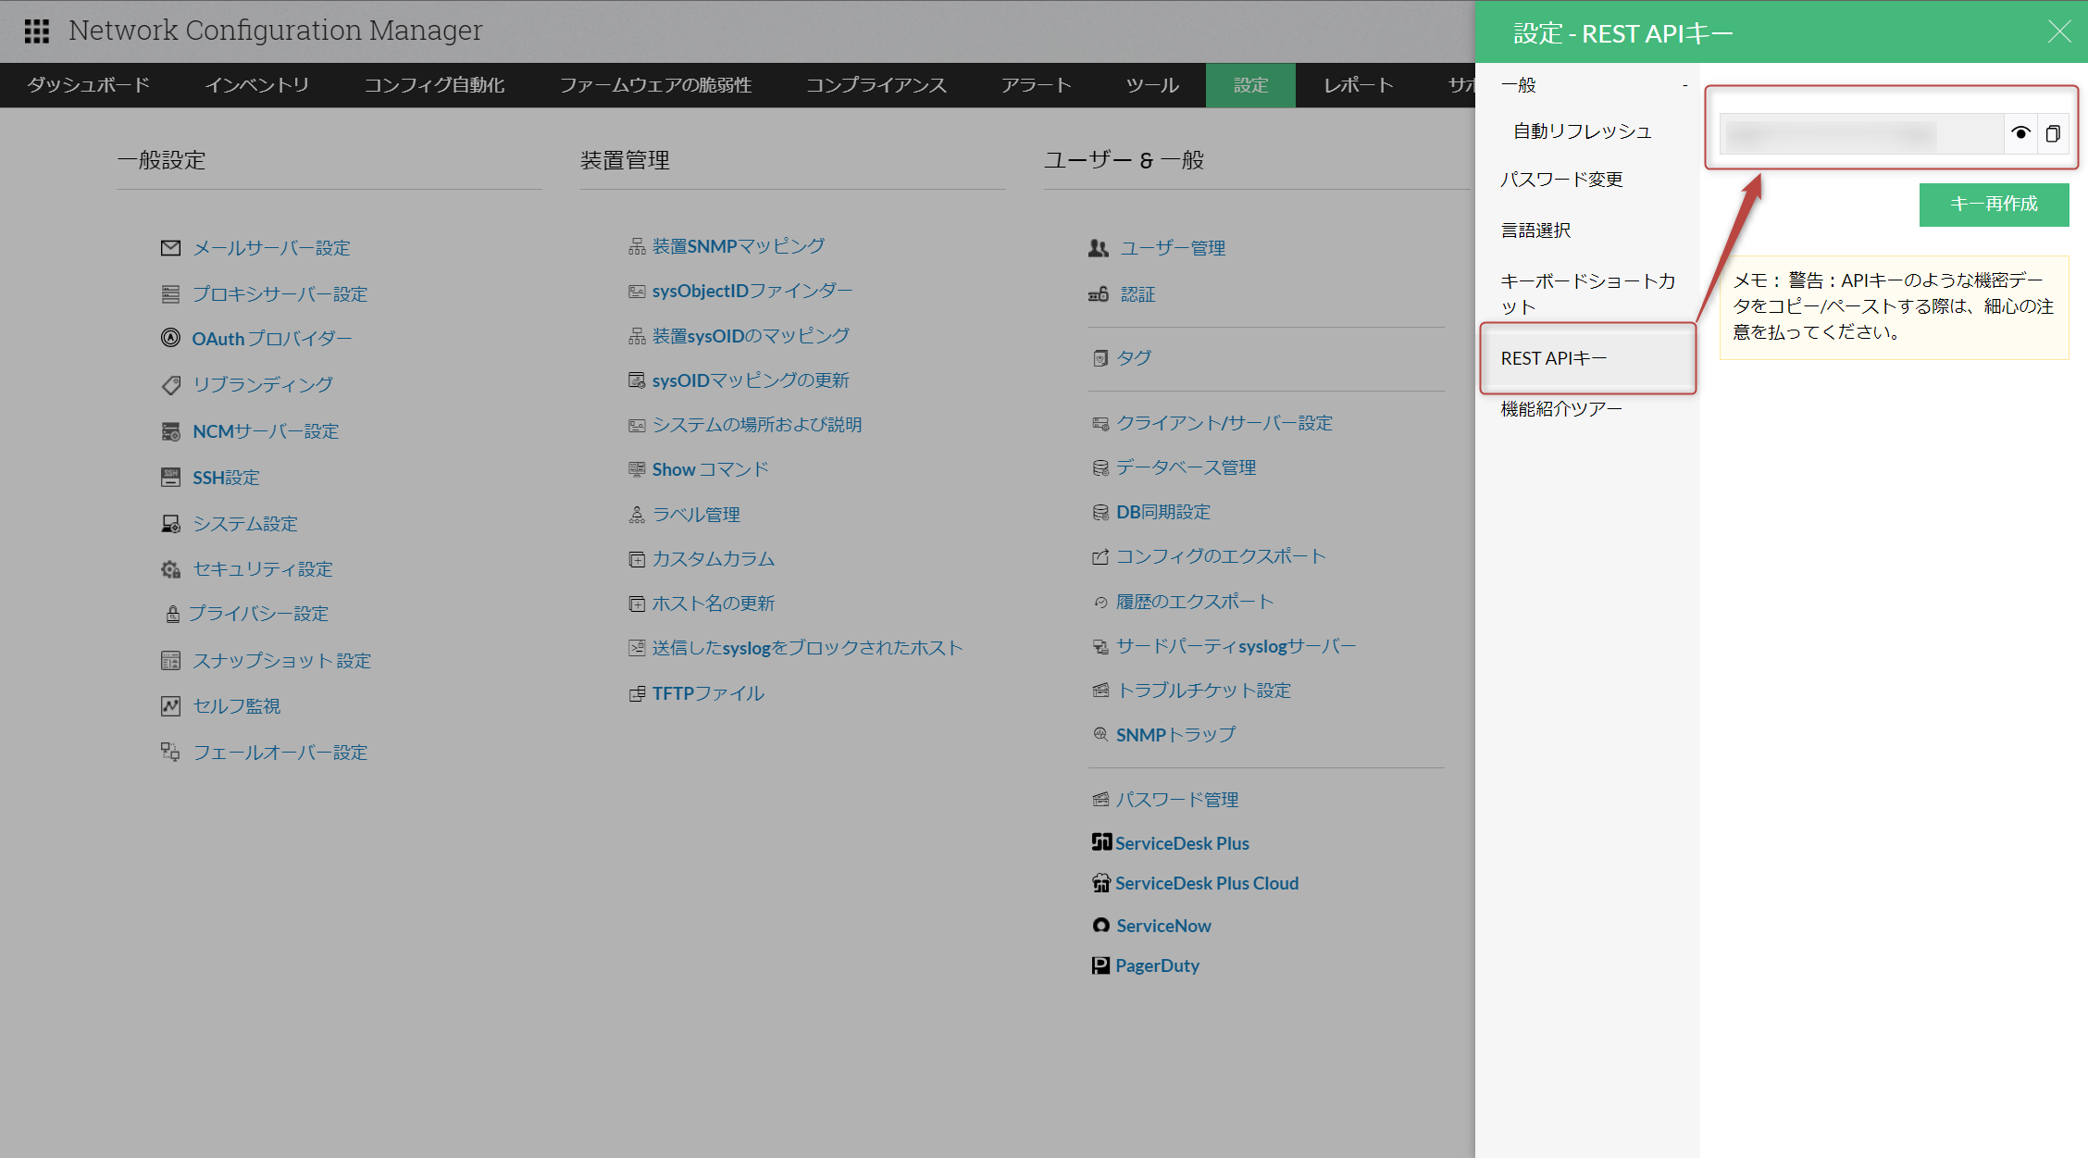Collapse the 一般 section in side panel
The image size is (2088, 1158).
(x=1684, y=85)
